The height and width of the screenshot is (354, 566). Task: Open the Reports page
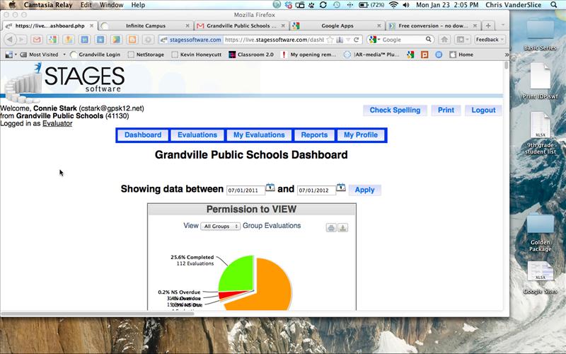click(x=314, y=135)
